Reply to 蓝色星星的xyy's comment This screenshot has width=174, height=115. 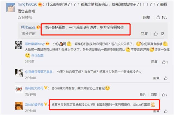pos(154,62)
